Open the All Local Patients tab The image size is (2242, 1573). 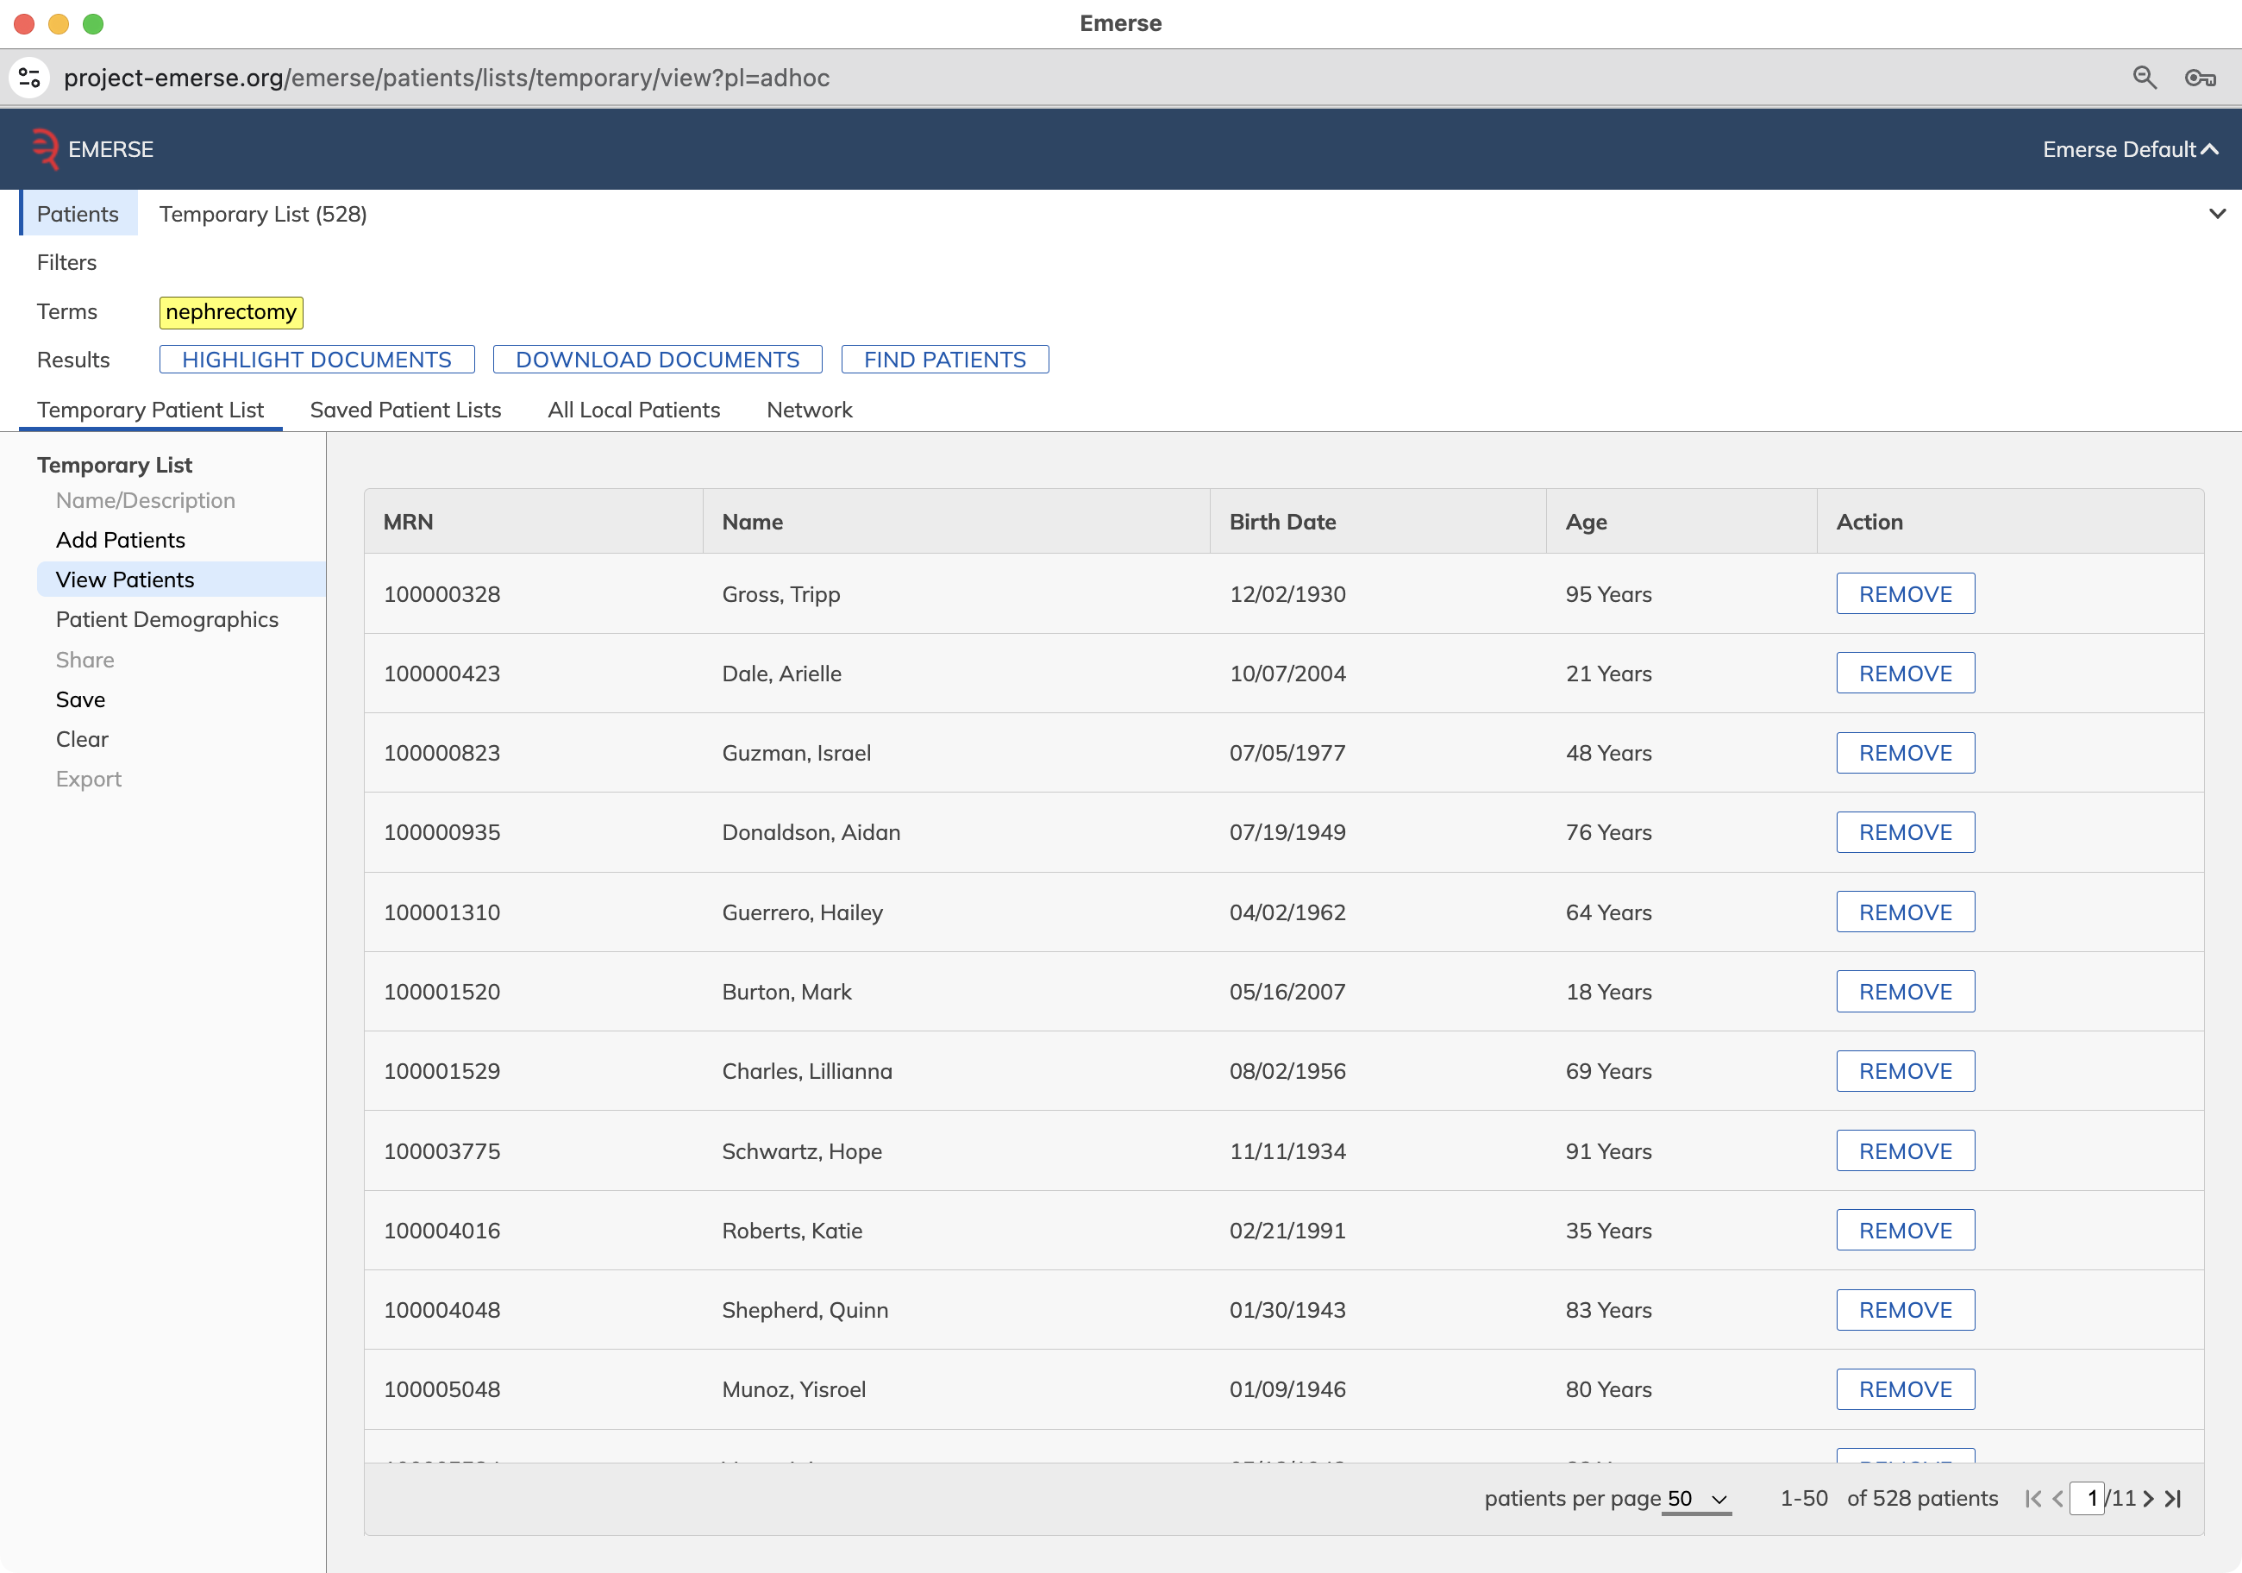634,410
